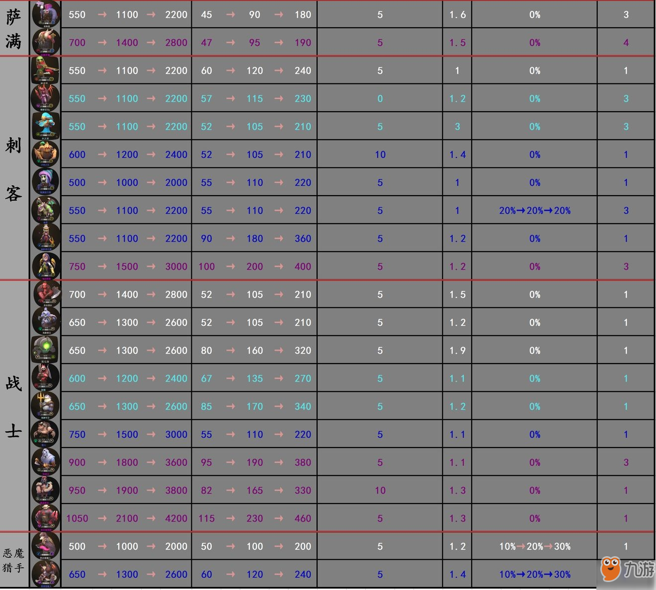Select the blue health cell 750→1500→3000
This screenshot has height=590, width=656.
click(128, 435)
